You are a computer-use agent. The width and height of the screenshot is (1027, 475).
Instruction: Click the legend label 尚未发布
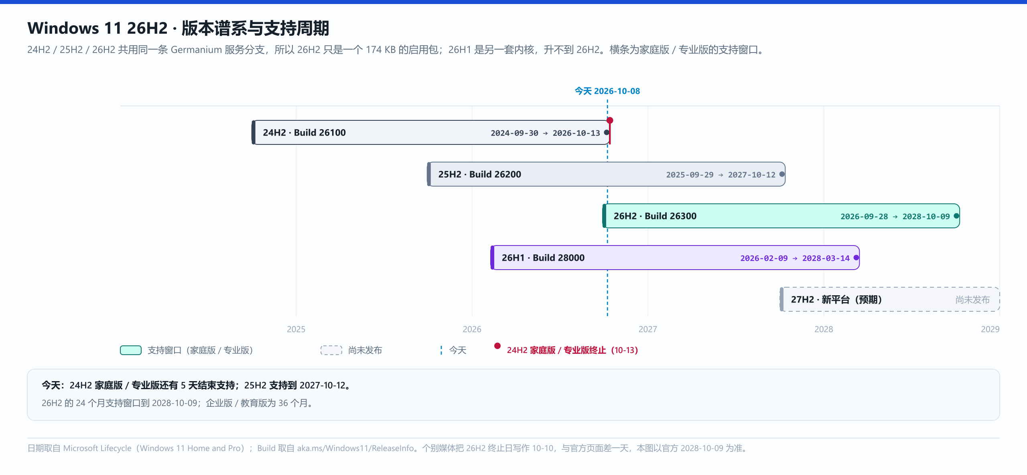(365, 350)
